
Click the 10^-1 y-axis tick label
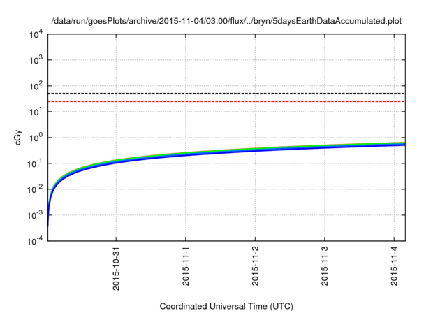click(x=35, y=164)
